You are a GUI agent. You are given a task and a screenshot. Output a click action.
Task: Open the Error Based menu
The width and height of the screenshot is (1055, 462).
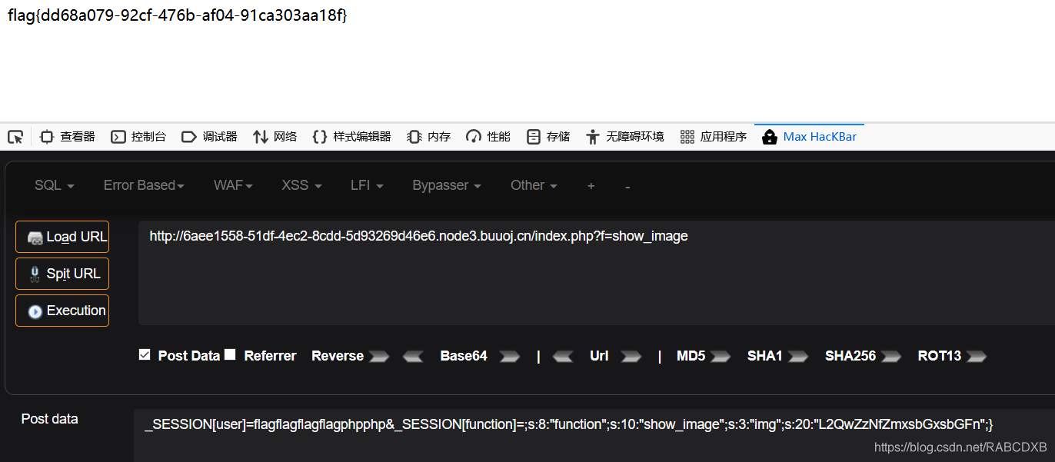click(144, 185)
